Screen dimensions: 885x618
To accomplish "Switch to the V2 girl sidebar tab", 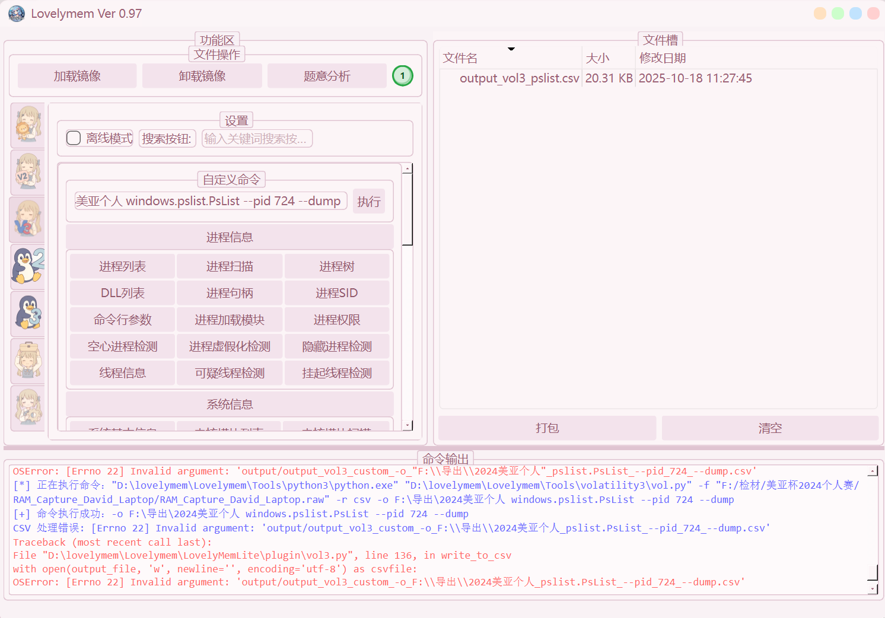I will (x=27, y=172).
